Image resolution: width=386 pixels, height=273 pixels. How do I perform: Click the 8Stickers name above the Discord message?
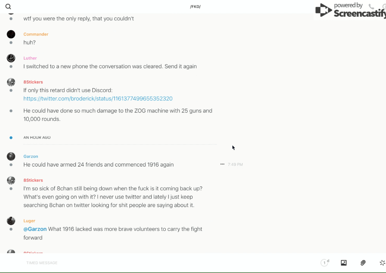[33, 82]
